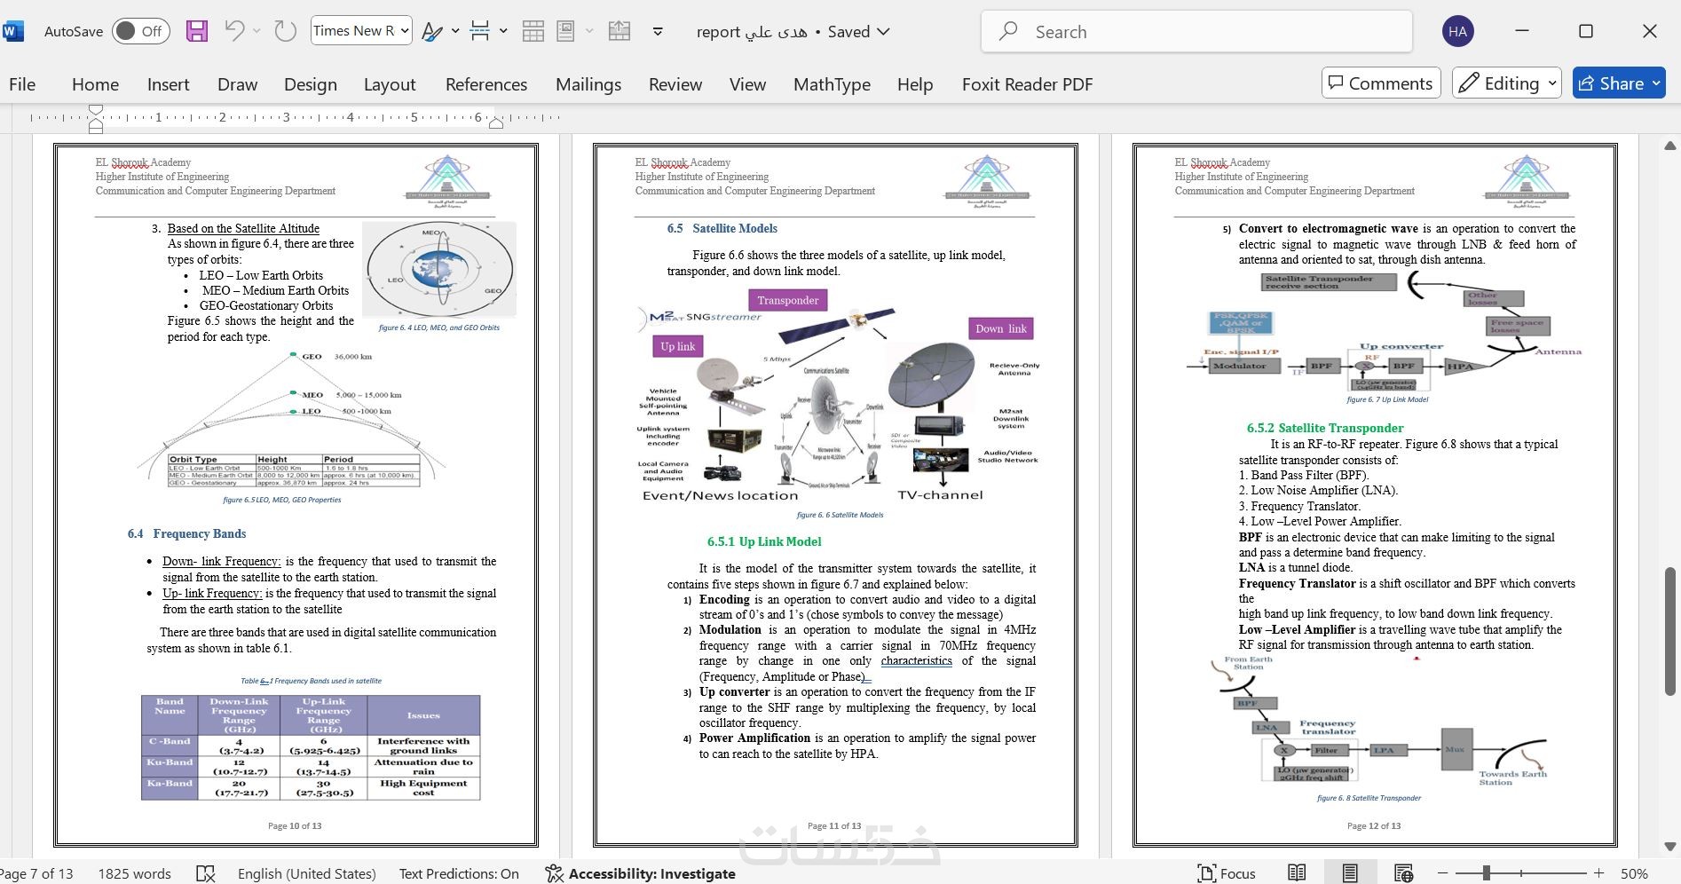Save the document with the floppy disk icon
This screenshot has width=1681, height=884.
tap(197, 32)
